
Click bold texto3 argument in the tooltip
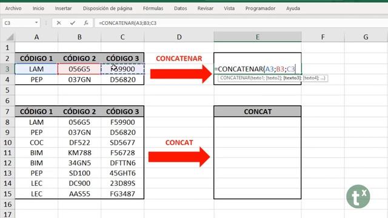pos(292,78)
